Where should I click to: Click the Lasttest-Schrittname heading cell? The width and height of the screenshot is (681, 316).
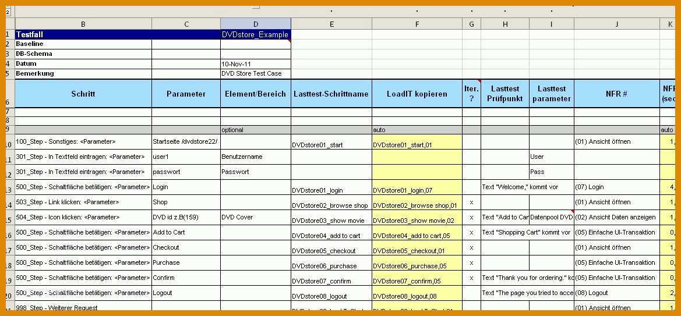point(331,94)
